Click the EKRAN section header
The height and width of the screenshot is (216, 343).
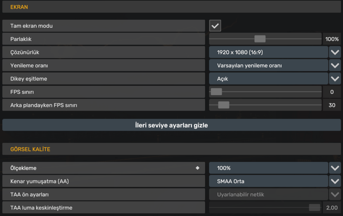[171, 7]
